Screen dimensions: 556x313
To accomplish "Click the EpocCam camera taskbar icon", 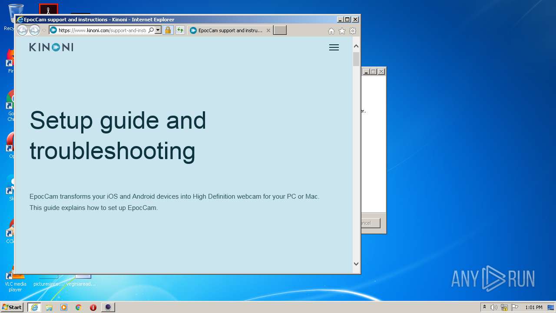I will click(108, 307).
